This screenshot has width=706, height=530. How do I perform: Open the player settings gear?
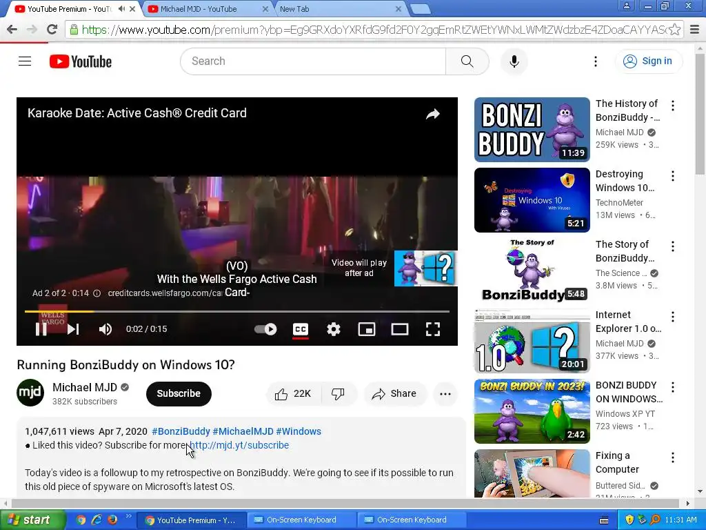tap(333, 329)
